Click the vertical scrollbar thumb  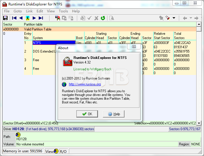tap(199, 29)
